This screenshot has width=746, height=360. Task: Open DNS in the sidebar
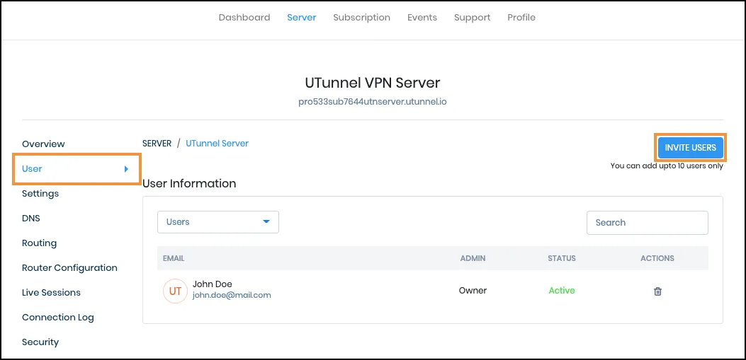[31, 218]
